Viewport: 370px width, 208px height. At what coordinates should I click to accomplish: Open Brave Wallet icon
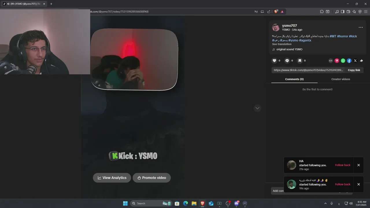(348, 12)
